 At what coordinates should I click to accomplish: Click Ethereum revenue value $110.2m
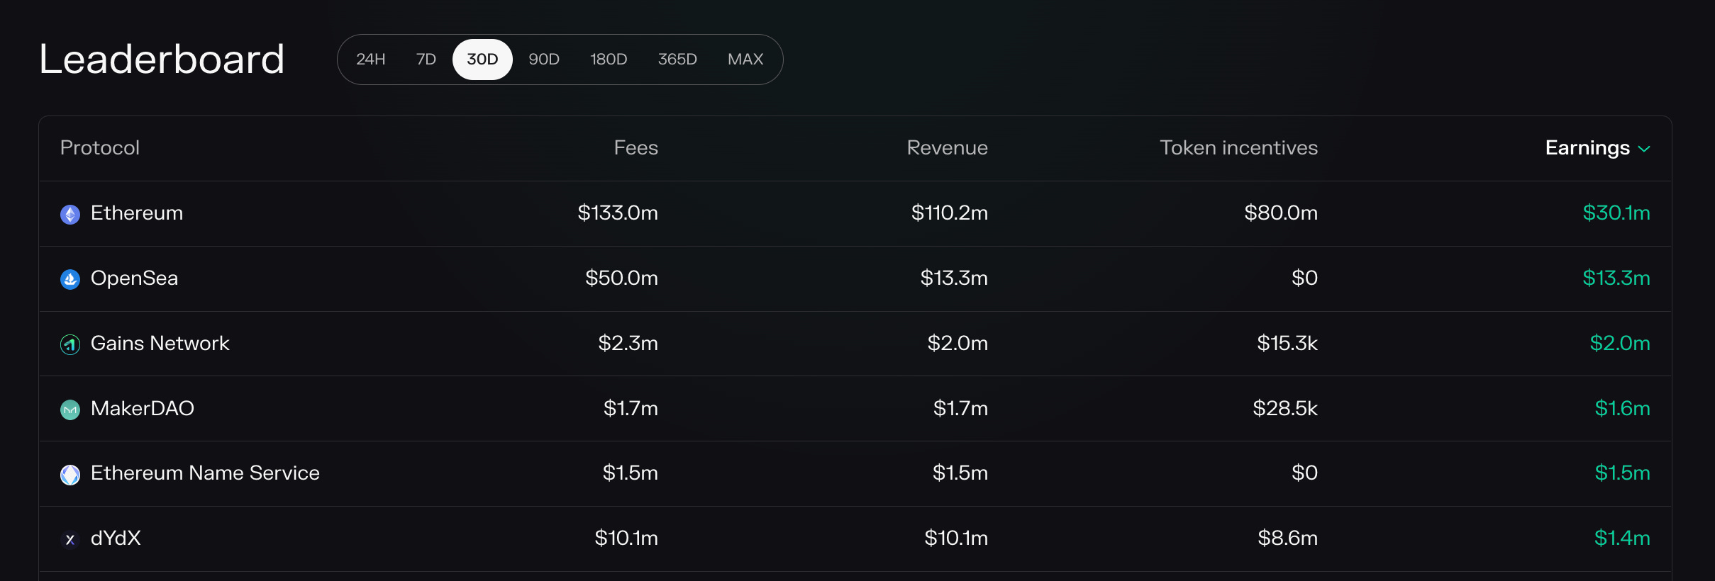pyautogui.click(x=950, y=213)
